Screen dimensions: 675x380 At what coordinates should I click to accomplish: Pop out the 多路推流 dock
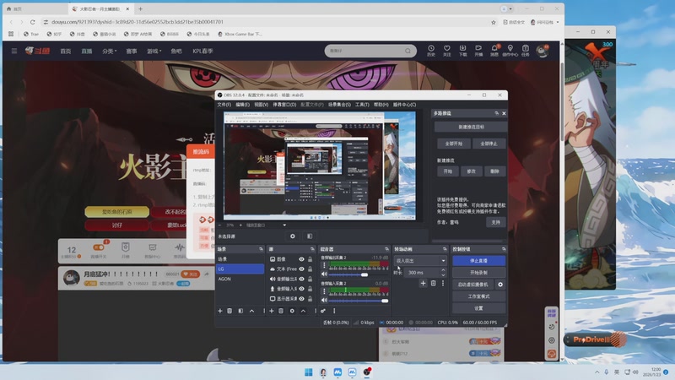tap(496, 113)
